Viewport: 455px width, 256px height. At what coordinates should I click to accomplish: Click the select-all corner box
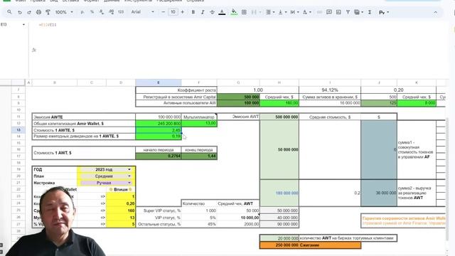coord(18,82)
